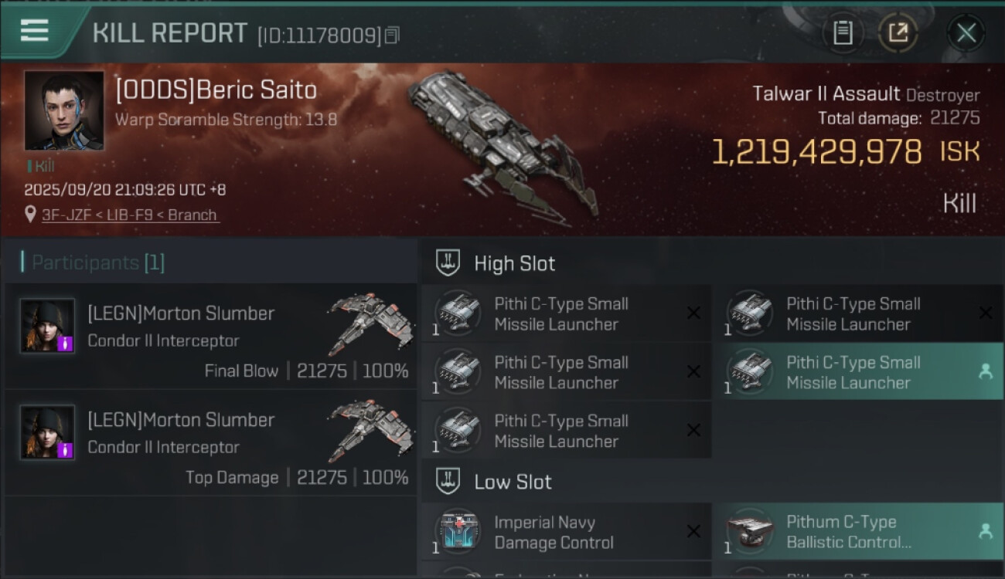Click the clipboard report icon
1005x579 pixels.
[x=843, y=33]
